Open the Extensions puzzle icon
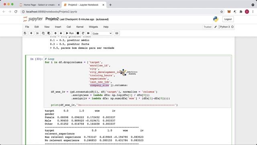257x145 pixels. (x=241, y=12)
